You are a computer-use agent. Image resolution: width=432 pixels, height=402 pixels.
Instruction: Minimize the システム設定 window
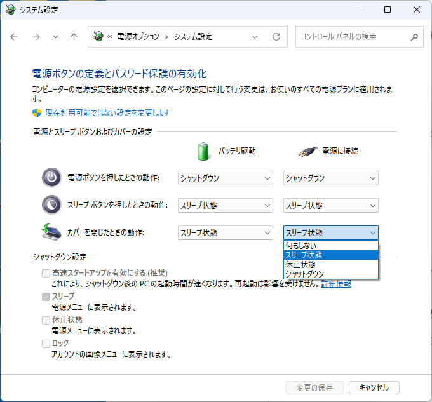pyautogui.click(x=359, y=10)
